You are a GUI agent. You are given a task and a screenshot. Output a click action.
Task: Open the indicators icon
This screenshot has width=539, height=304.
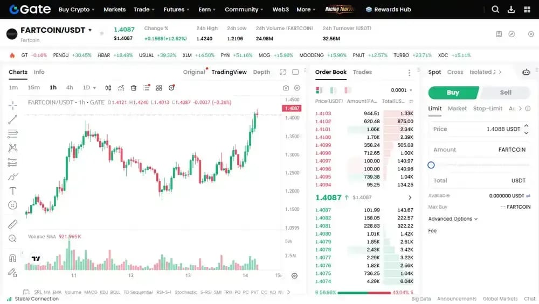click(x=121, y=88)
